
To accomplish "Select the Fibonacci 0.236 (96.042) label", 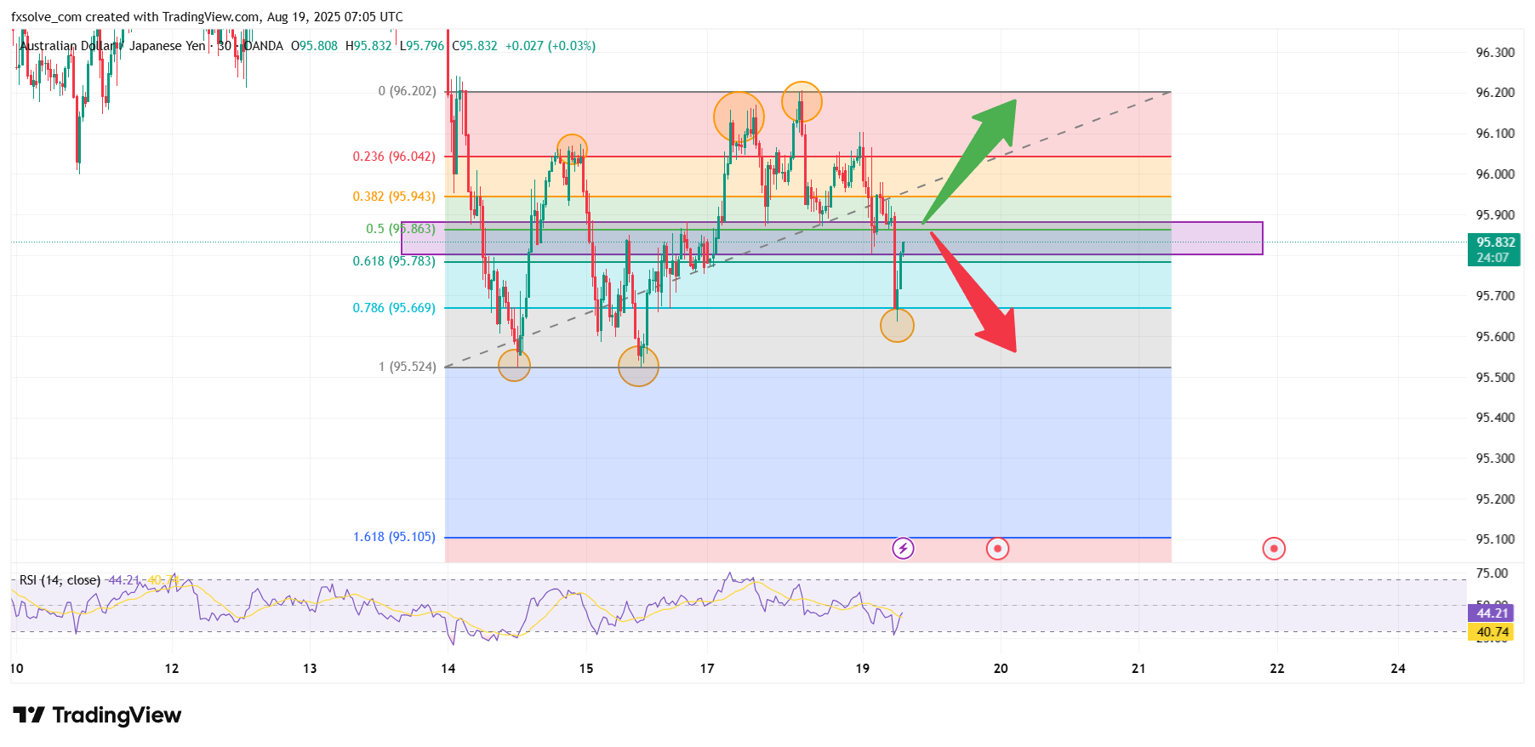I will pyautogui.click(x=394, y=157).
